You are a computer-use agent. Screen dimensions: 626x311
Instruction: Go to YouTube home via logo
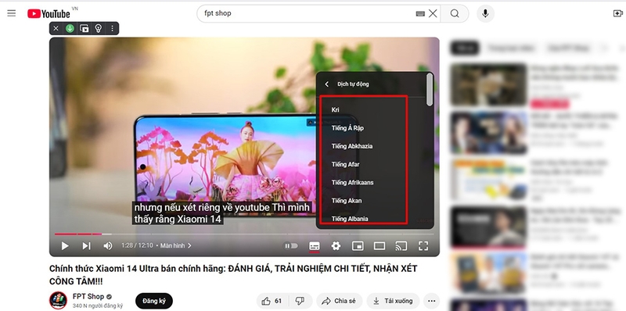[49, 13]
